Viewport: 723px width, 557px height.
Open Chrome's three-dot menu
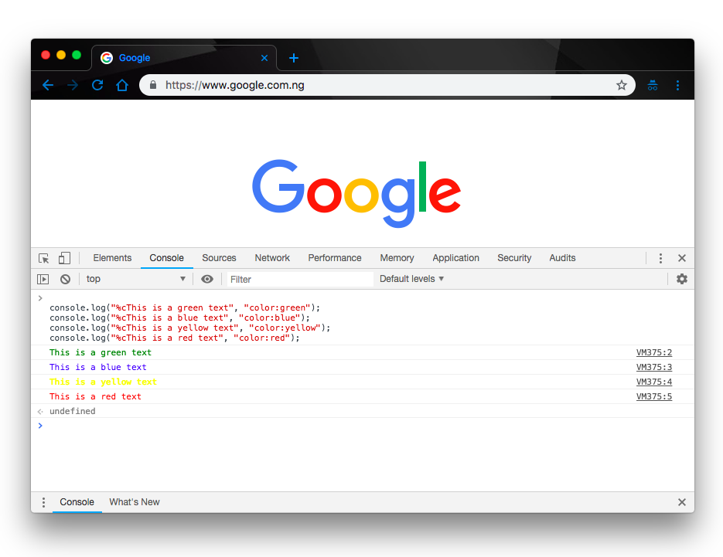[677, 85]
